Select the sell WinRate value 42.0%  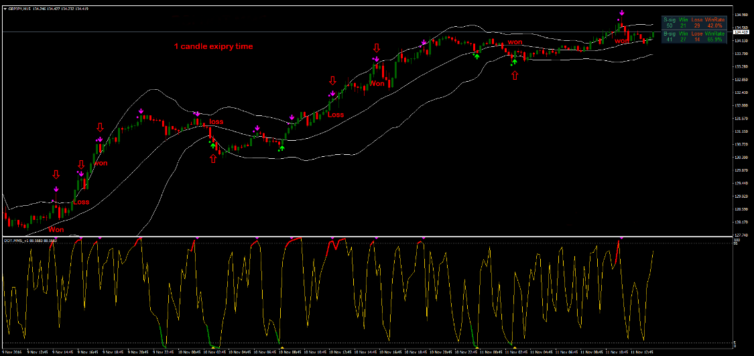coord(715,25)
